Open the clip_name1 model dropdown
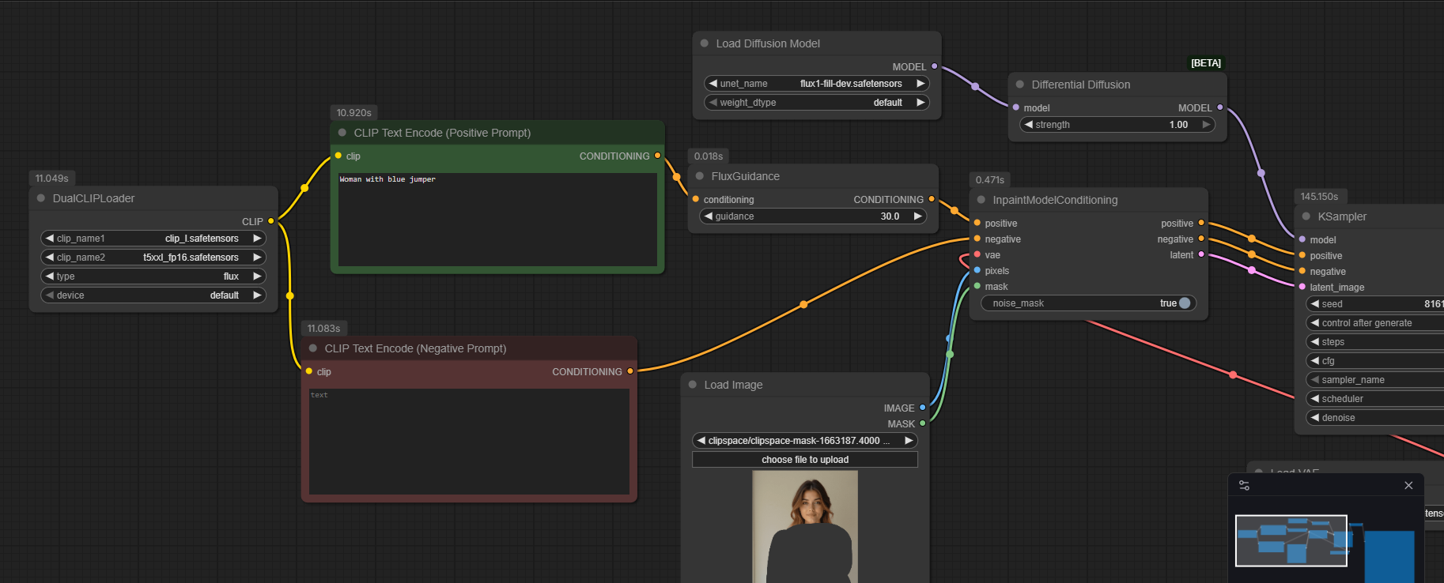Viewport: 1444px width, 583px height. (x=153, y=239)
